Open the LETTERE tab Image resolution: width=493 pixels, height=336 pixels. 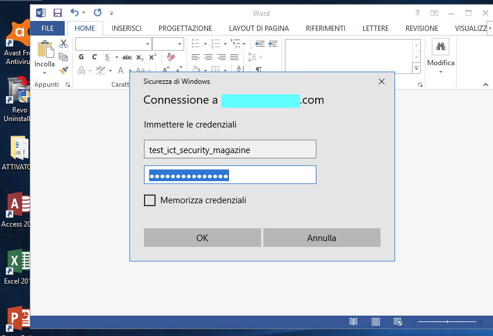[375, 29]
